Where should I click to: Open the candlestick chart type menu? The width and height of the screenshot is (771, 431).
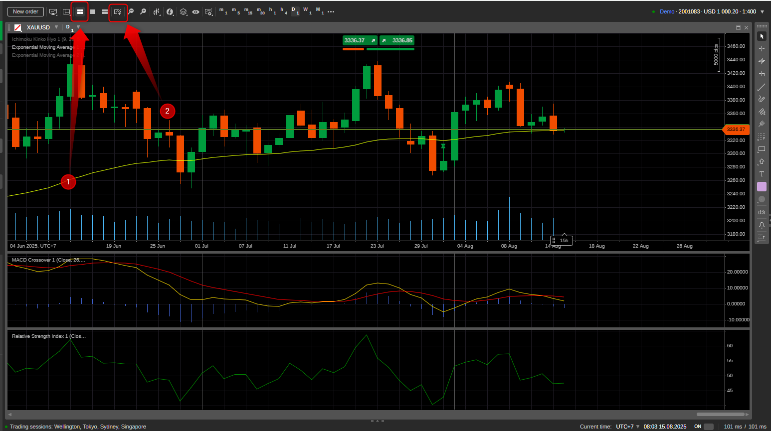tap(157, 11)
